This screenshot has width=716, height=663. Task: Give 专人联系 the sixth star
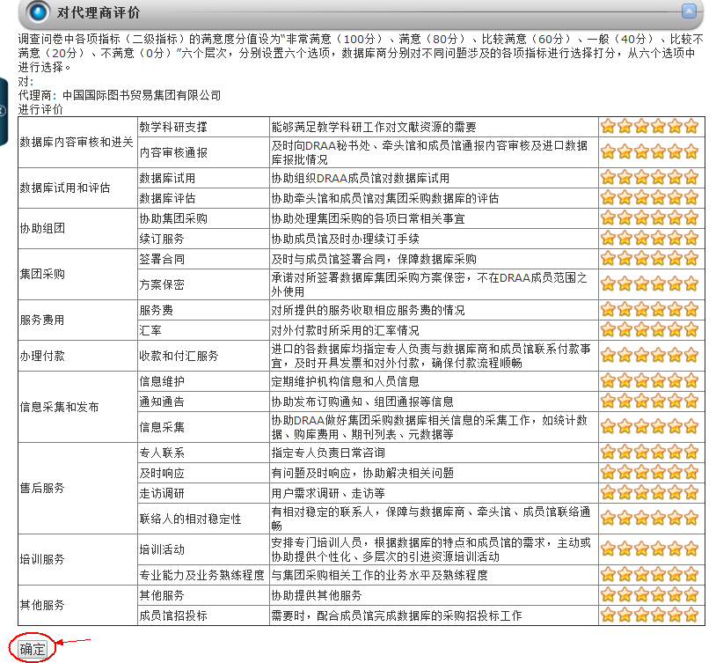(x=691, y=453)
